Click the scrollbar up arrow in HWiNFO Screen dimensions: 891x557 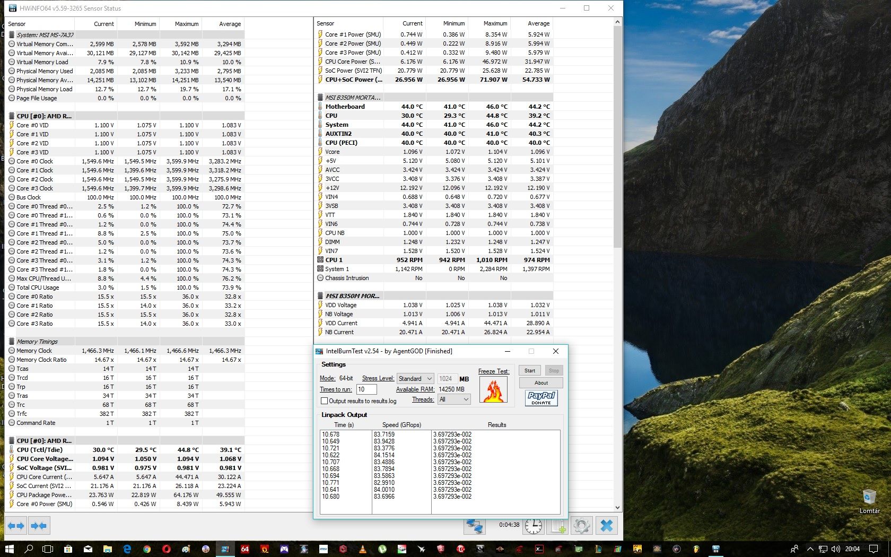pos(617,22)
